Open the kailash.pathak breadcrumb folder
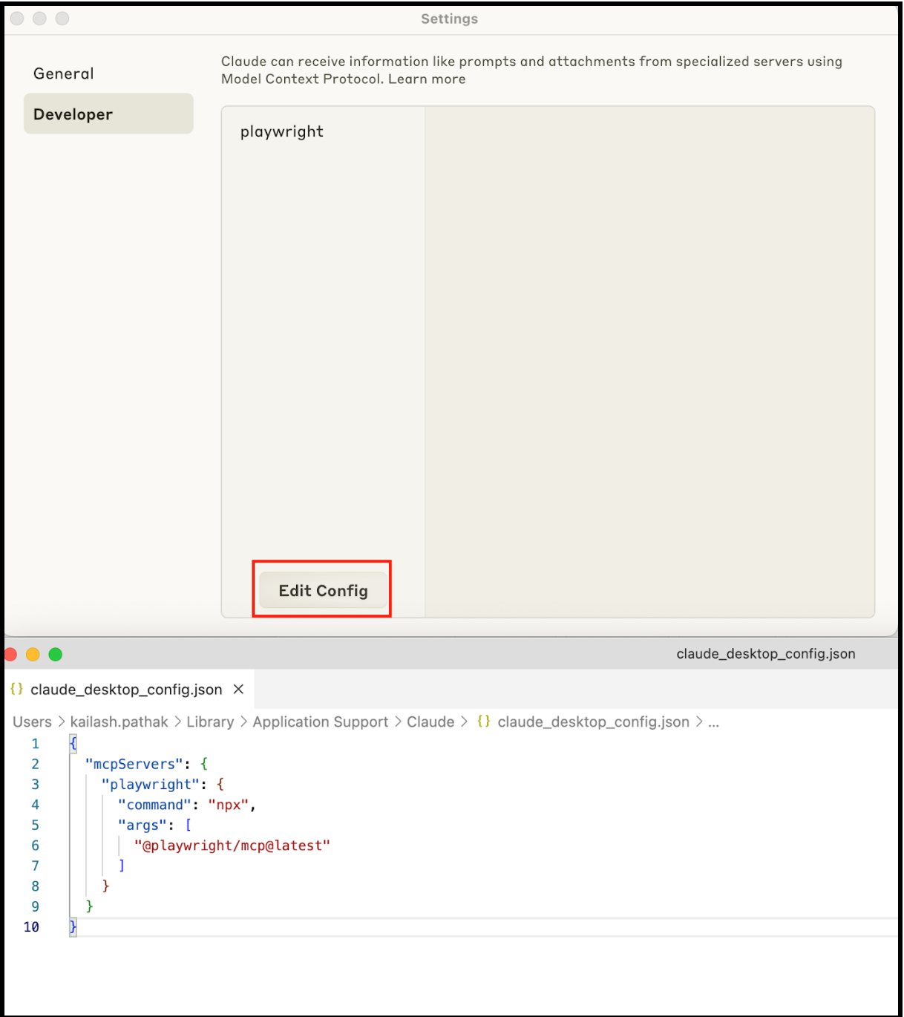Viewport: 904px width, 1017px height. click(x=119, y=722)
